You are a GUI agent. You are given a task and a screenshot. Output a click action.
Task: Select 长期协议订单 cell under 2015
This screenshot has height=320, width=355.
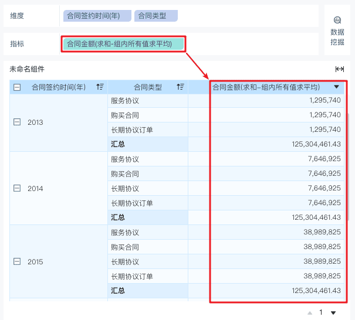click(x=148, y=277)
